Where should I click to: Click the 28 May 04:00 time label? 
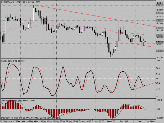[33, 121]
